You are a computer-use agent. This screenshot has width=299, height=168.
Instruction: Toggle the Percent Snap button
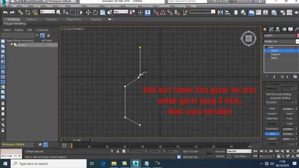170,13
